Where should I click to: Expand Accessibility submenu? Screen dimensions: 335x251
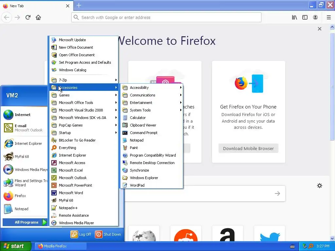[x=151, y=88]
